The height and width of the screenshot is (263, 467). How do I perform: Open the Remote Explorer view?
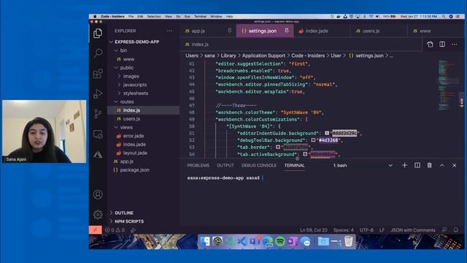[98, 134]
